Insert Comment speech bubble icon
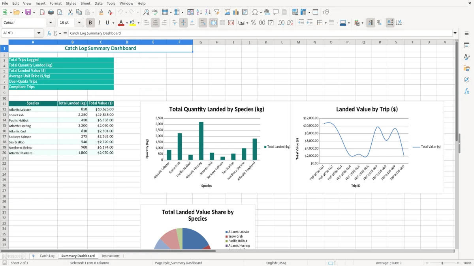This screenshot has width=474, height=266. click(x=276, y=12)
